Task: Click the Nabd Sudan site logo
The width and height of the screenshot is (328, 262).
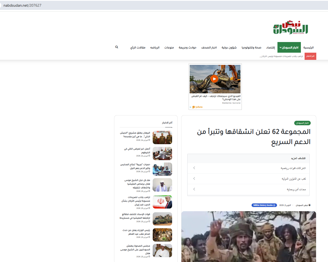Action: 290,27
